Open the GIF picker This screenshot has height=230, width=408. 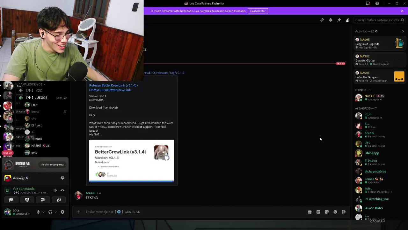pyautogui.click(x=318, y=212)
